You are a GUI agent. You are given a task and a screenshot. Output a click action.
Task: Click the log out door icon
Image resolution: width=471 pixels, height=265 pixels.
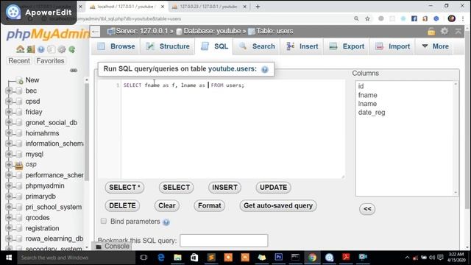tap(31, 49)
